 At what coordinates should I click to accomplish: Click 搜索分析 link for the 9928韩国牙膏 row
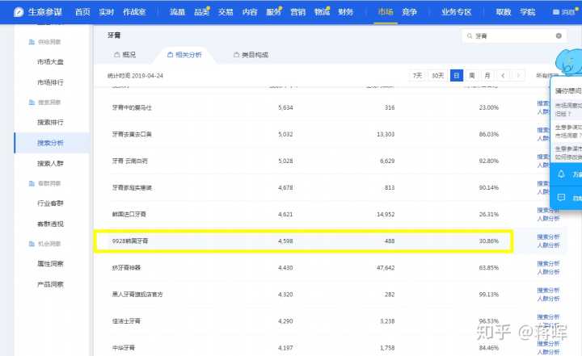[548, 237]
